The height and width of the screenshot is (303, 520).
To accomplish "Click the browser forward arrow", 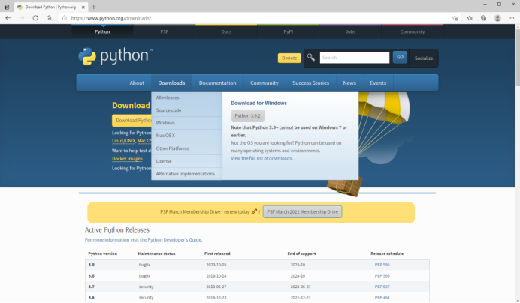I will click(x=22, y=18).
